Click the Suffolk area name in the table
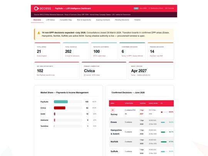This screenshot has height=156, width=208. tap(114, 151)
